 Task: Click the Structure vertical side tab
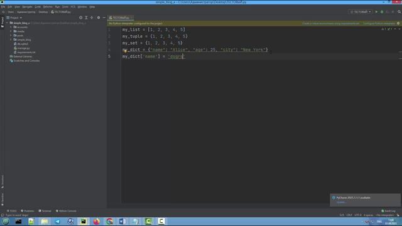[x=3, y=181]
